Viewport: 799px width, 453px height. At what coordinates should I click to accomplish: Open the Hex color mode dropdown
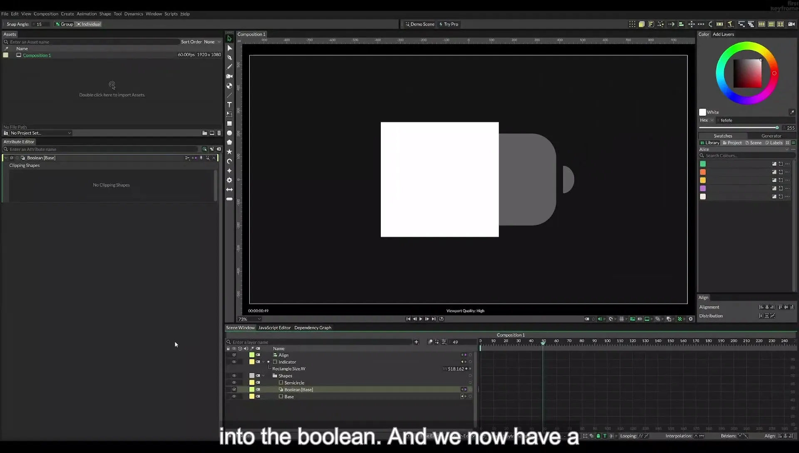point(707,120)
